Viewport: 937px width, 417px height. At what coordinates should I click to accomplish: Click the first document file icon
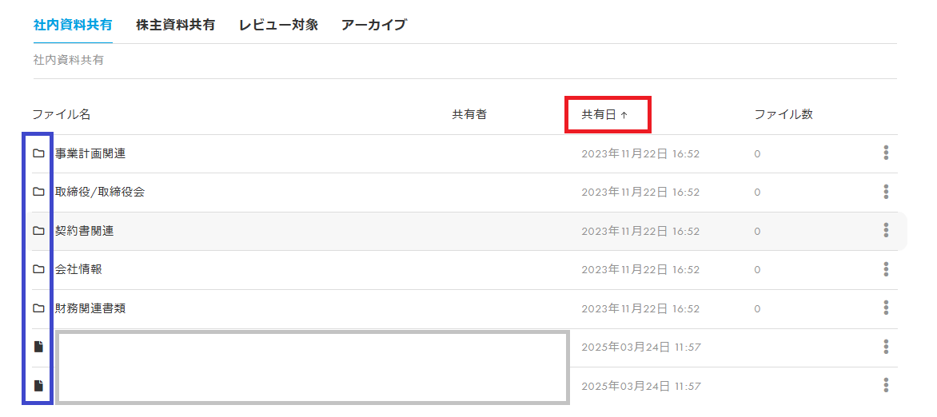click(x=38, y=347)
